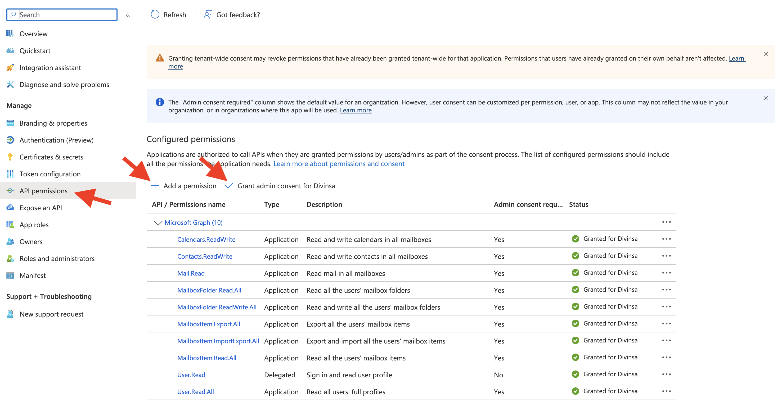Open the Learn more link in blue info banner
782x412 pixels.
point(356,110)
